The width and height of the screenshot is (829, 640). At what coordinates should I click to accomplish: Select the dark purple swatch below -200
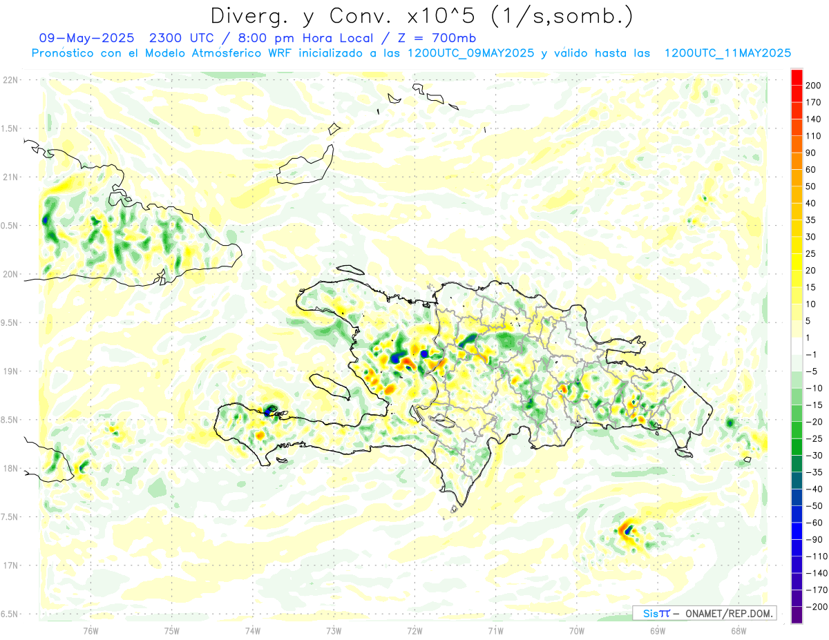pyautogui.click(x=797, y=615)
